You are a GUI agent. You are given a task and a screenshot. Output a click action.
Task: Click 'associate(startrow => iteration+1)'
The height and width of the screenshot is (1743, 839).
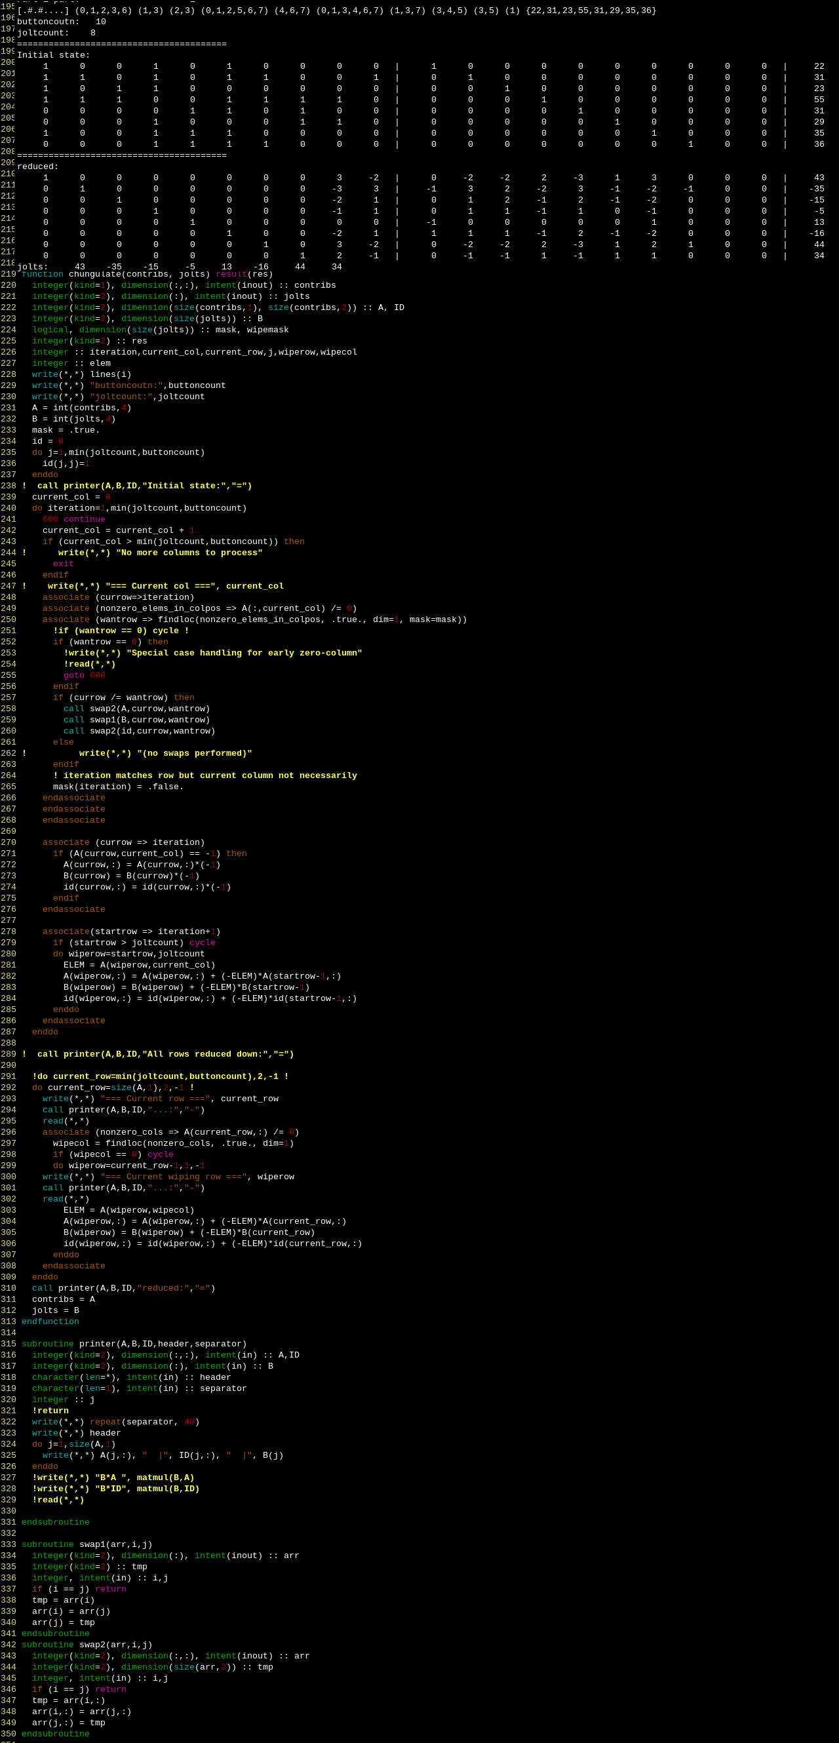131,931
